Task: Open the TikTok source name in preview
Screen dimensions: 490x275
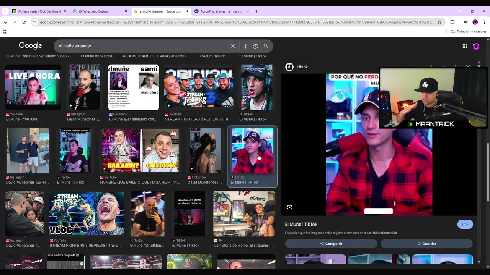Action: tap(302, 67)
